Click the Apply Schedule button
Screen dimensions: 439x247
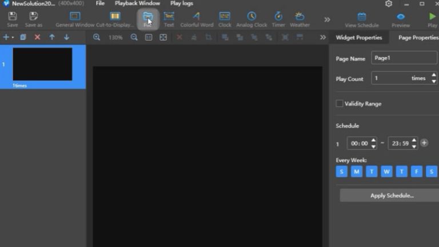pos(392,196)
